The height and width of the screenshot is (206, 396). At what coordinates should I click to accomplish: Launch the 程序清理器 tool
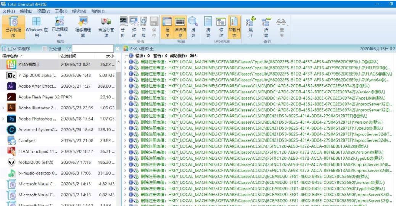pyautogui.click(x=83, y=27)
